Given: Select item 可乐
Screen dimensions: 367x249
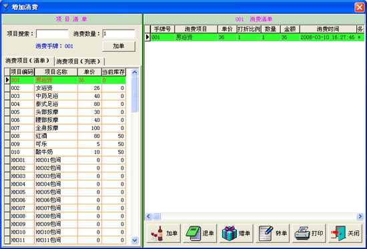Looking at the screenshot, I should tap(65, 144).
